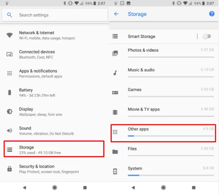The image size is (219, 194).
Task: Open Games storage category
Action: point(163,92)
